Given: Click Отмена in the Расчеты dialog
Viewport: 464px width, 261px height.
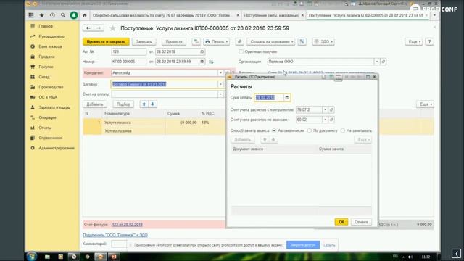Looking at the screenshot, I should pos(361,222).
